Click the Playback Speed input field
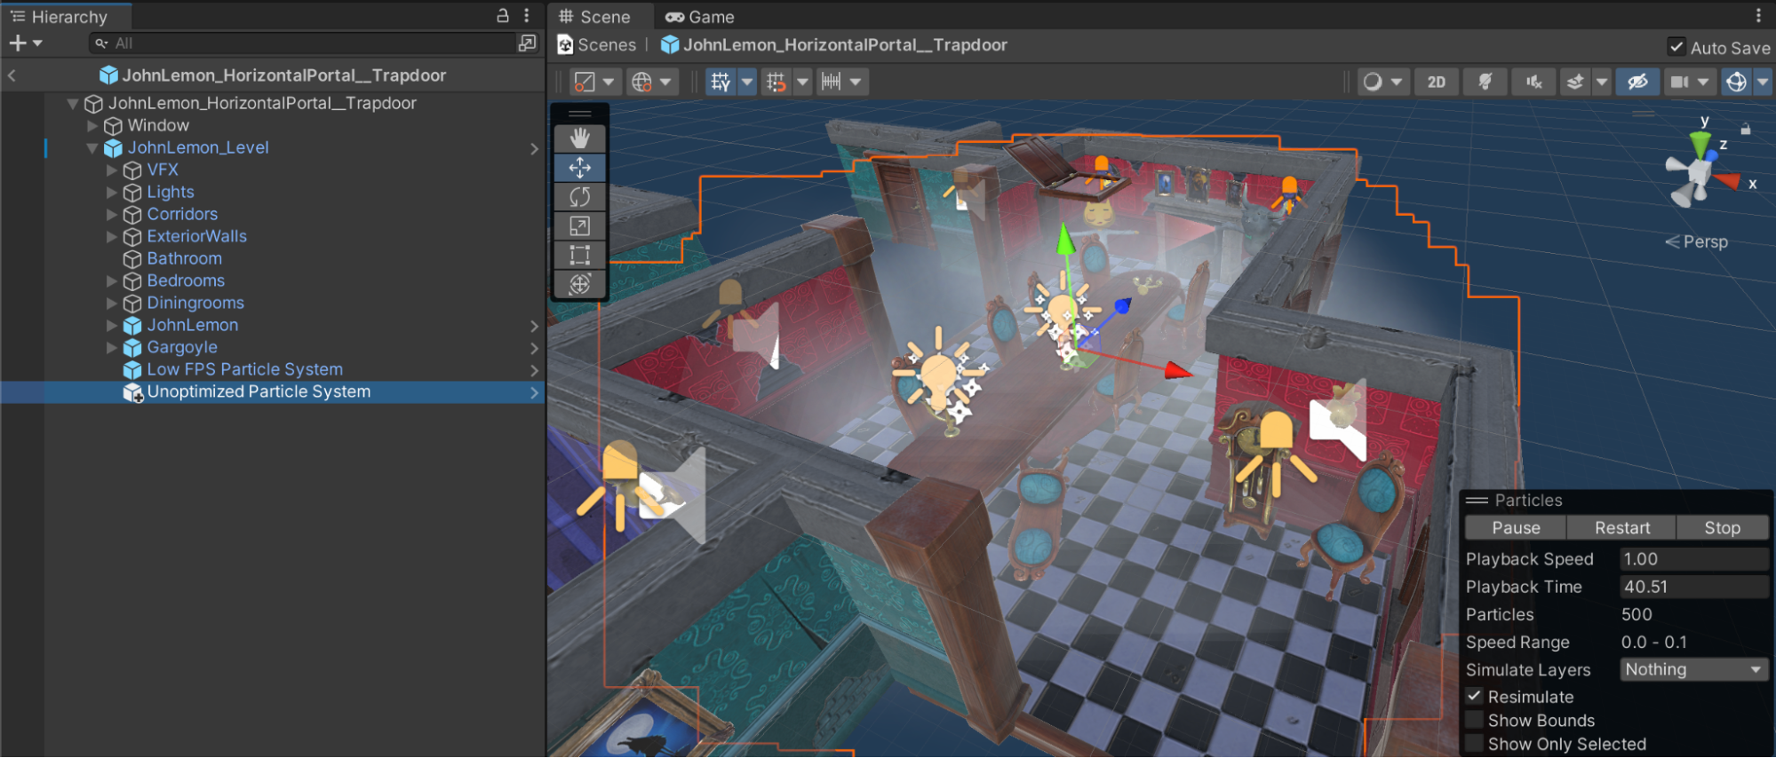The image size is (1776, 758). point(1692,559)
